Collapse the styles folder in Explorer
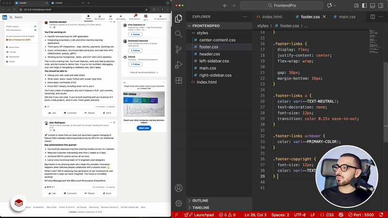This screenshot has height=218, width=388. click(x=202, y=33)
